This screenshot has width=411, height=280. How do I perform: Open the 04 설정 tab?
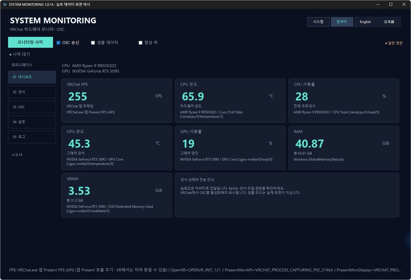(32, 122)
